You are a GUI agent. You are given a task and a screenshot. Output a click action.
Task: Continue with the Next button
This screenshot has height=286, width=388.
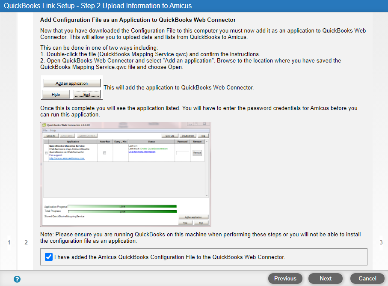click(x=326, y=279)
